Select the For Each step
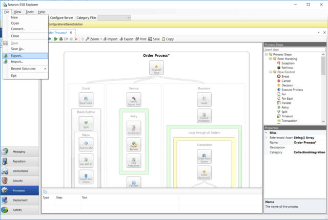 pos(285,99)
